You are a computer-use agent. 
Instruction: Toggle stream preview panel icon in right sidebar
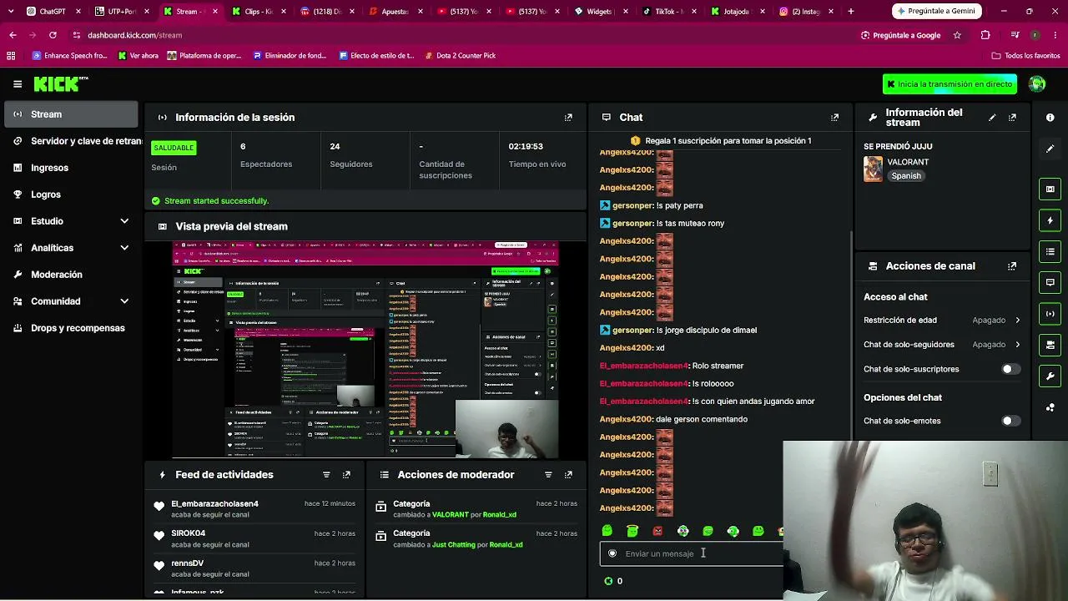pos(1050,189)
